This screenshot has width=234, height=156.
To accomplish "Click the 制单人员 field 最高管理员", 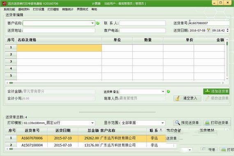I will pyautogui.click(x=142, y=98).
